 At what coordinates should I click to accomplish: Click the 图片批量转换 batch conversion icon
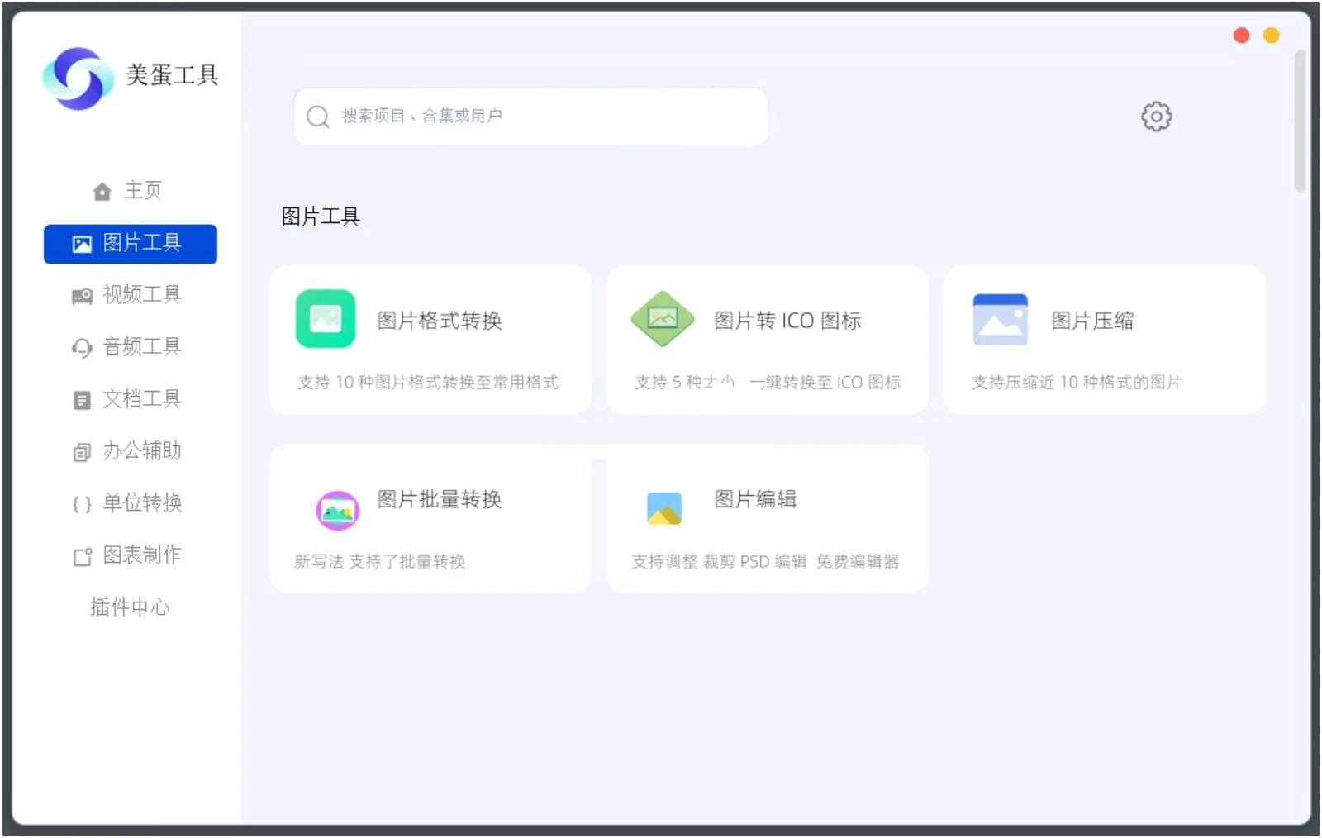tap(337, 511)
